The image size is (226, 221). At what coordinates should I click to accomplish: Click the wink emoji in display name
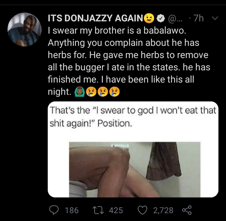point(148,19)
